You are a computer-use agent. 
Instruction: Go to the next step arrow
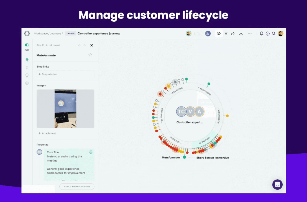click(84, 45)
